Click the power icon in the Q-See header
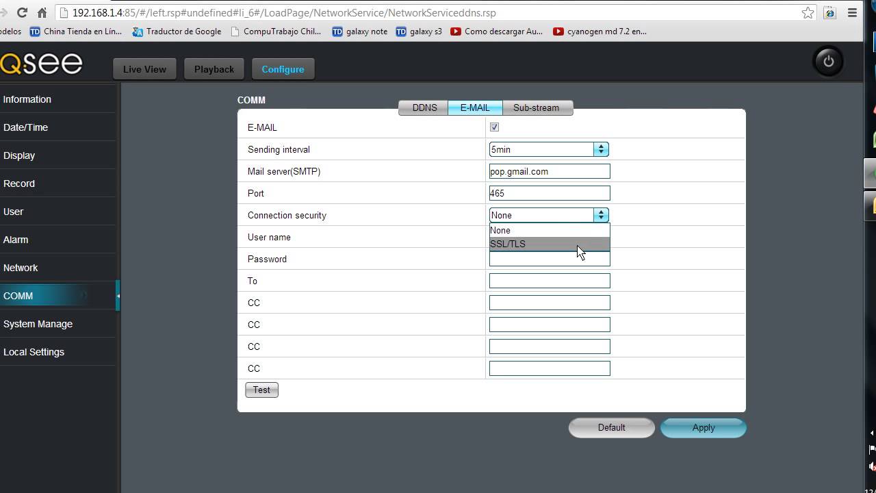This screenshot has height=493, width=876. [828, 62]
